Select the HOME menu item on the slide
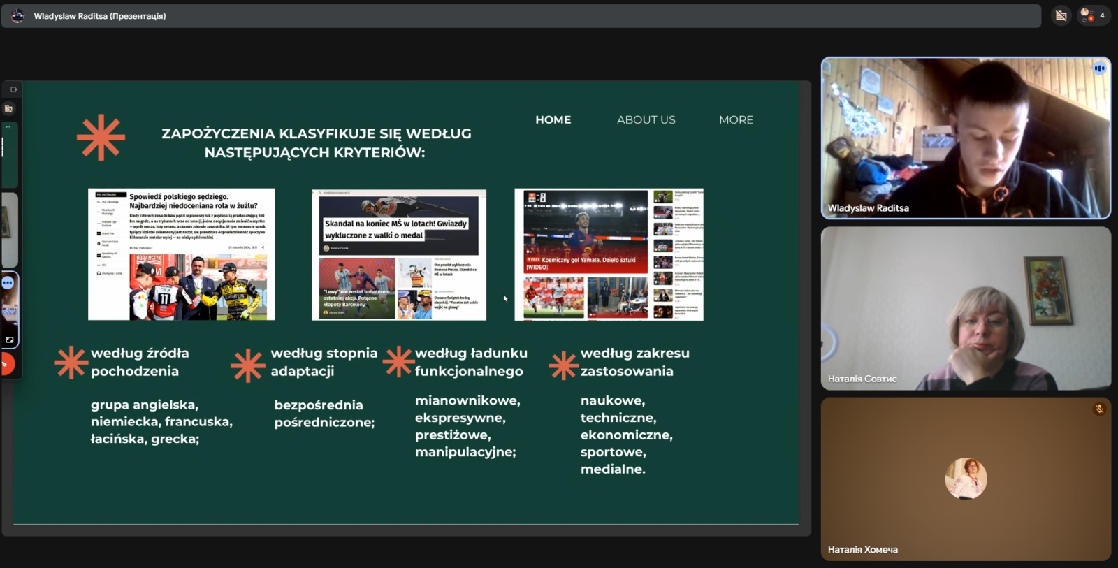The width and height of the screenshot is (1118, 568). [553, 119]
